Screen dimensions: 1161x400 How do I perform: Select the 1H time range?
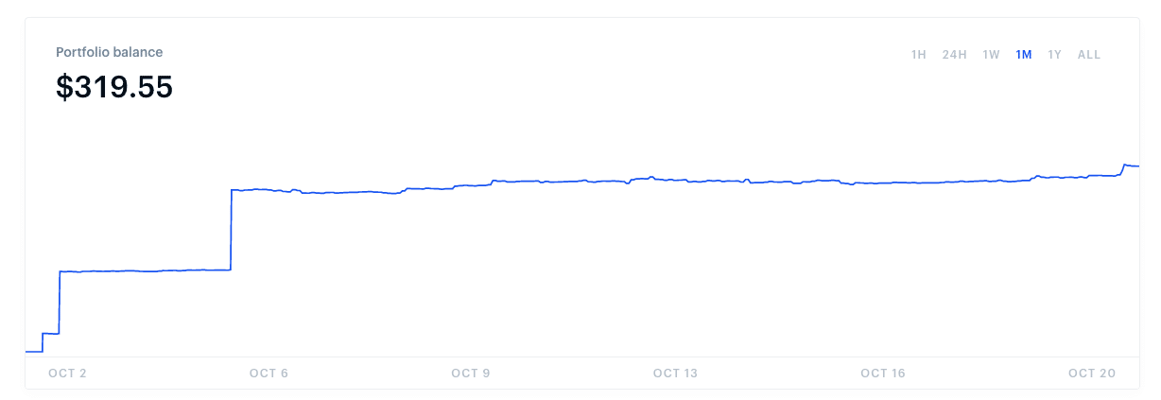(x=918, y=55)
